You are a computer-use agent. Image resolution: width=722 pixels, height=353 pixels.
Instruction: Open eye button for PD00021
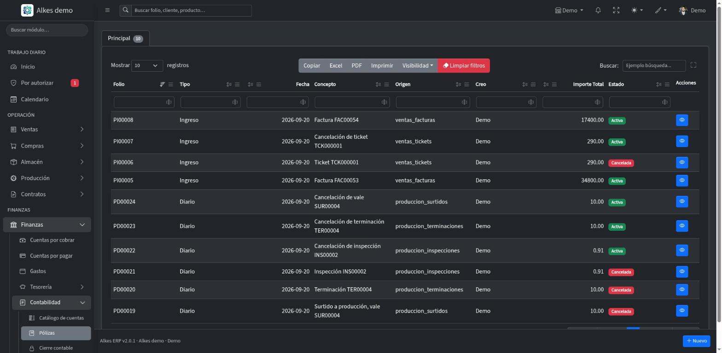[682, 271]
